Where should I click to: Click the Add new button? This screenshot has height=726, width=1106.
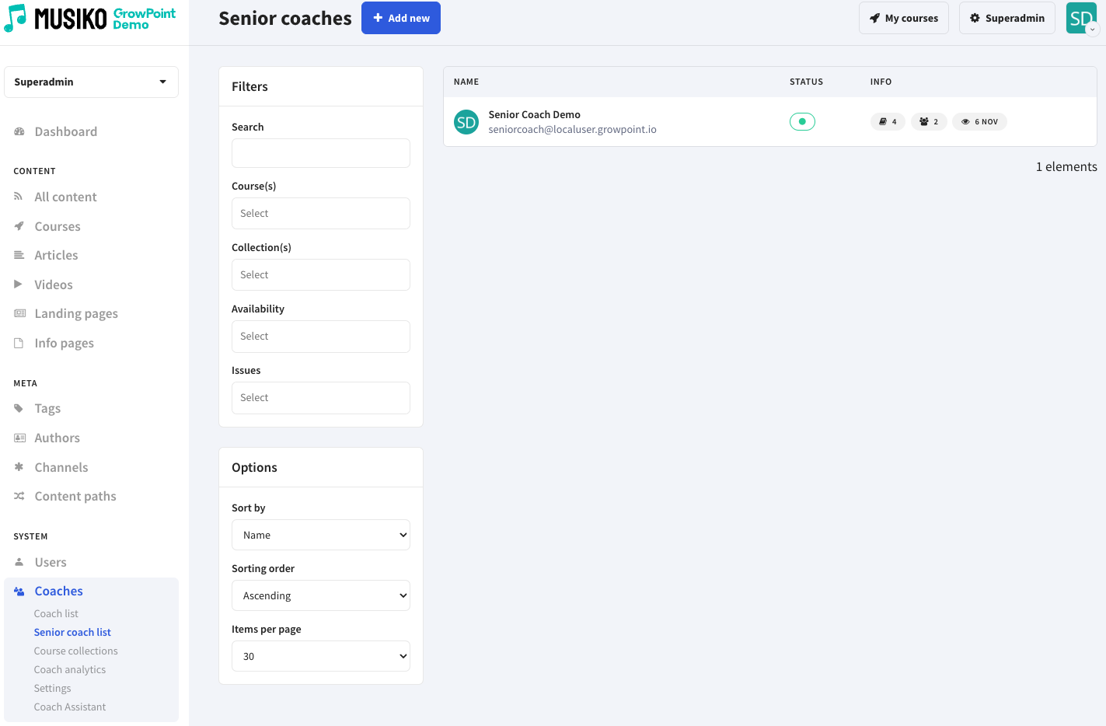click(401, 18)
